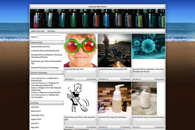The height and width of the screenshot is (130, 195).
Task: Open The Store menu item
Action: (x=51, y=31)
